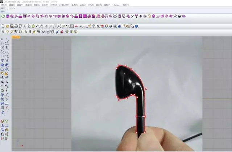Open Help with the blue question mark icon
This screenshot has height=152, width=232.
pos(136,26)
